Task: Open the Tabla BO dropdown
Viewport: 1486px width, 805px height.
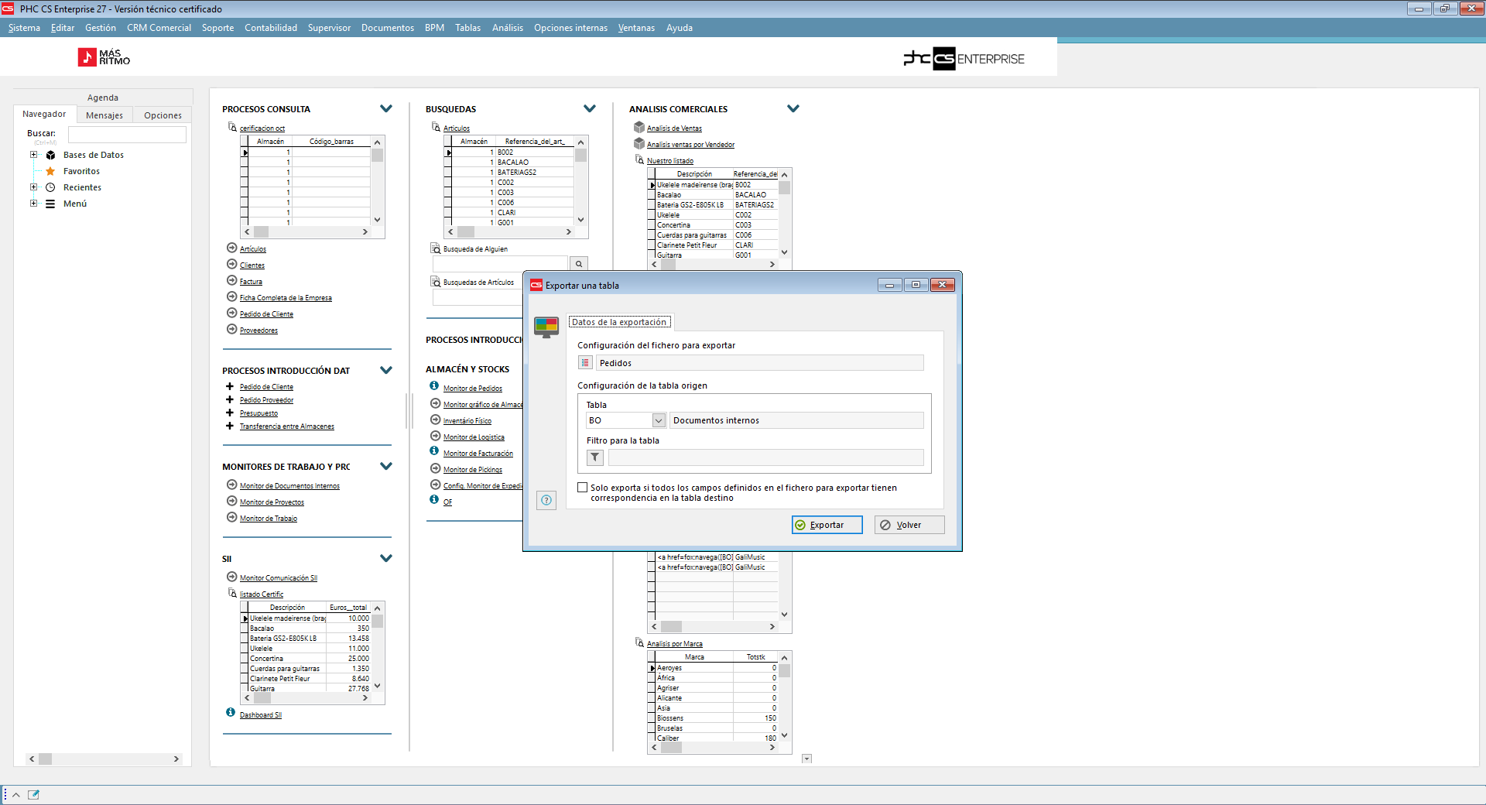Action: click(659, 420)
